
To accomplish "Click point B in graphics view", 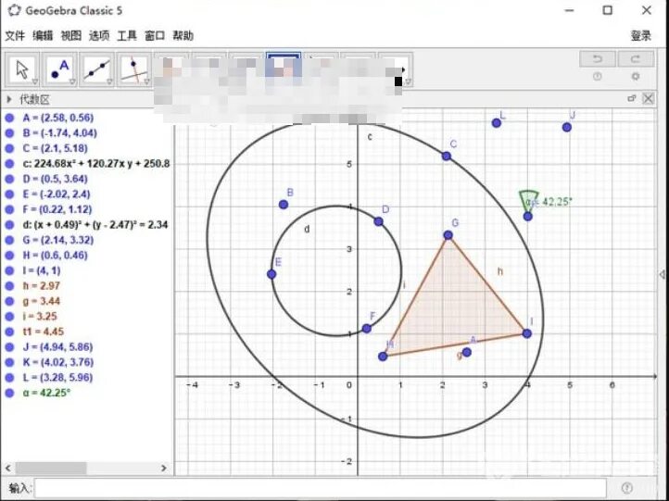I will click(284, 205).
